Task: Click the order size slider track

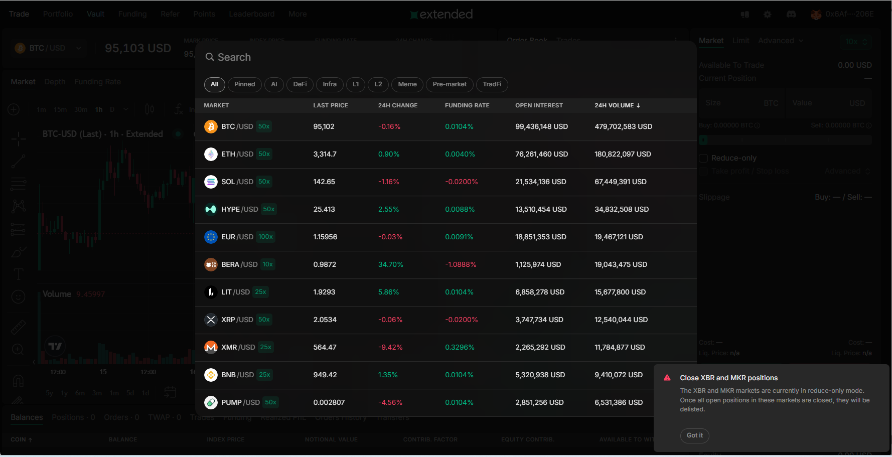Action: tap(785, 140)
